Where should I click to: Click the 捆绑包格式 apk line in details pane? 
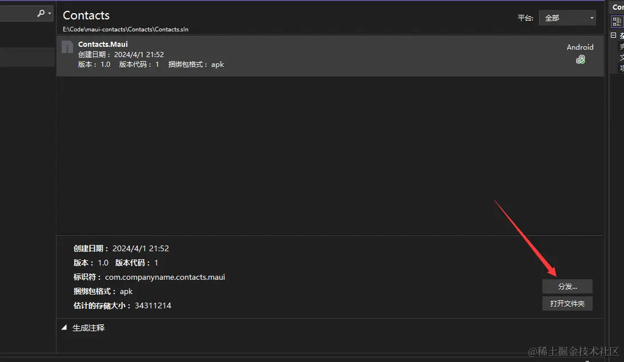point(103,291)
